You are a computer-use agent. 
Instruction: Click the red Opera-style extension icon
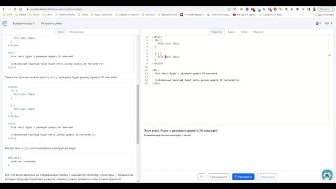[x=275, y=9]
